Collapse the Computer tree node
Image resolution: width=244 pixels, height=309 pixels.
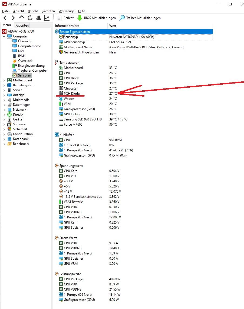click(x=4, y=36)
